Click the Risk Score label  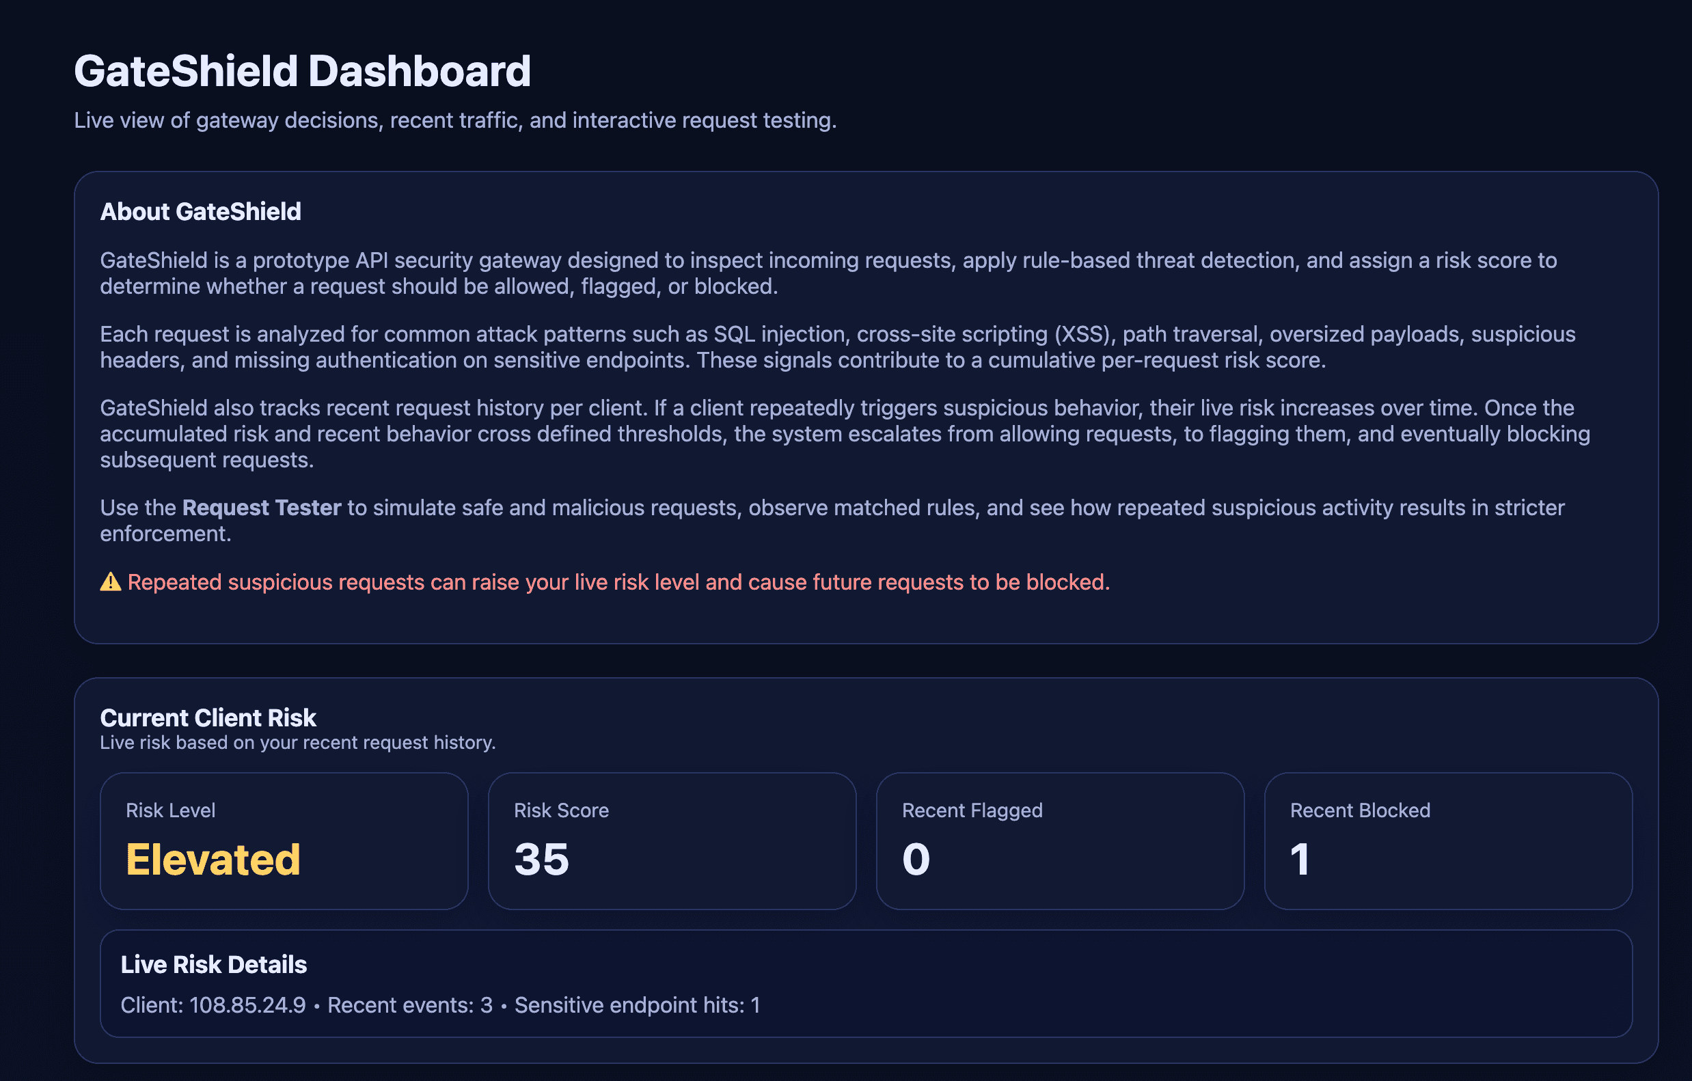(562, 810)
